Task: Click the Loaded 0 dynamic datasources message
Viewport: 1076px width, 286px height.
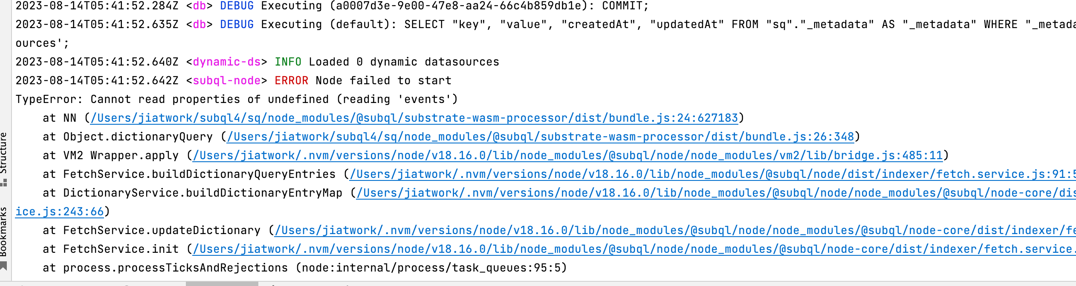Action: click(404, 61)
